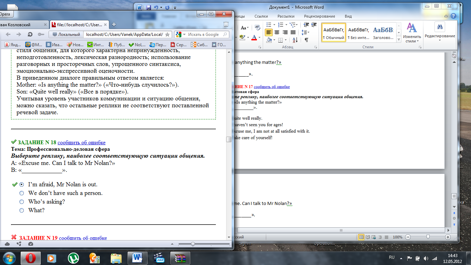This screenshot has width=471, height=265.
Task: Switch Word to web layout view icon
Action: click(x=374, y=237)
